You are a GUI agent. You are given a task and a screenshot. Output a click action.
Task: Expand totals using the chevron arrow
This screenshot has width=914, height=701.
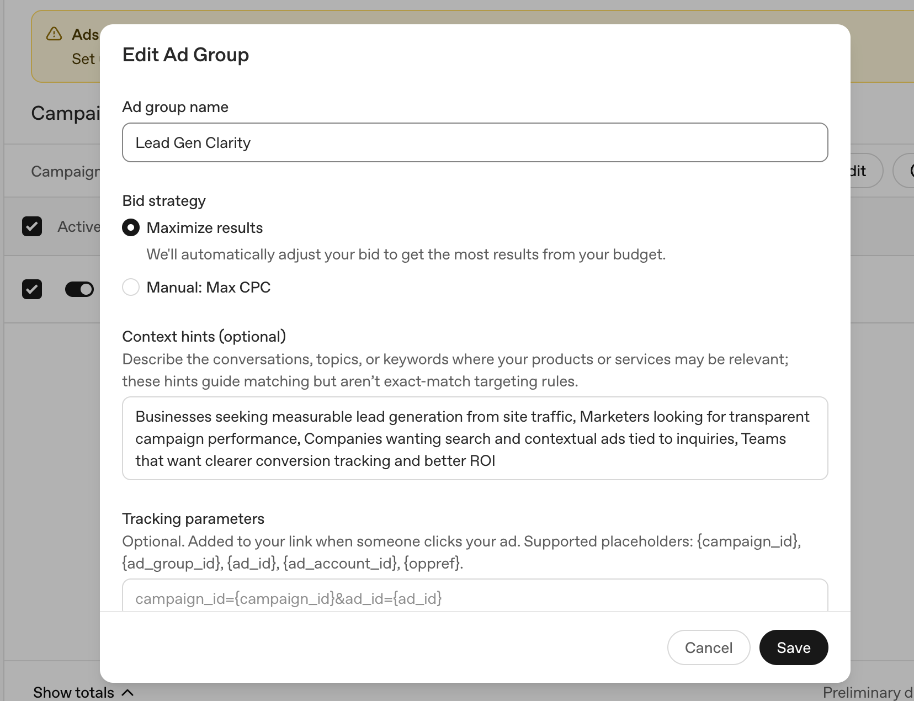pyautogui.click(x=127, y=692)
